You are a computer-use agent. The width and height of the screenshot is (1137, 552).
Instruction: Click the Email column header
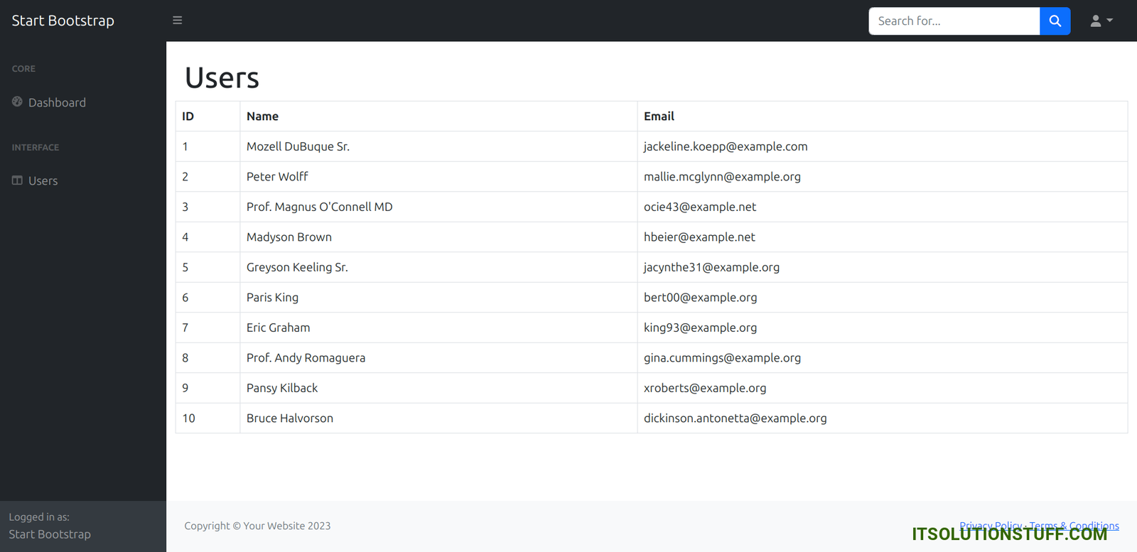click(659, 117)
